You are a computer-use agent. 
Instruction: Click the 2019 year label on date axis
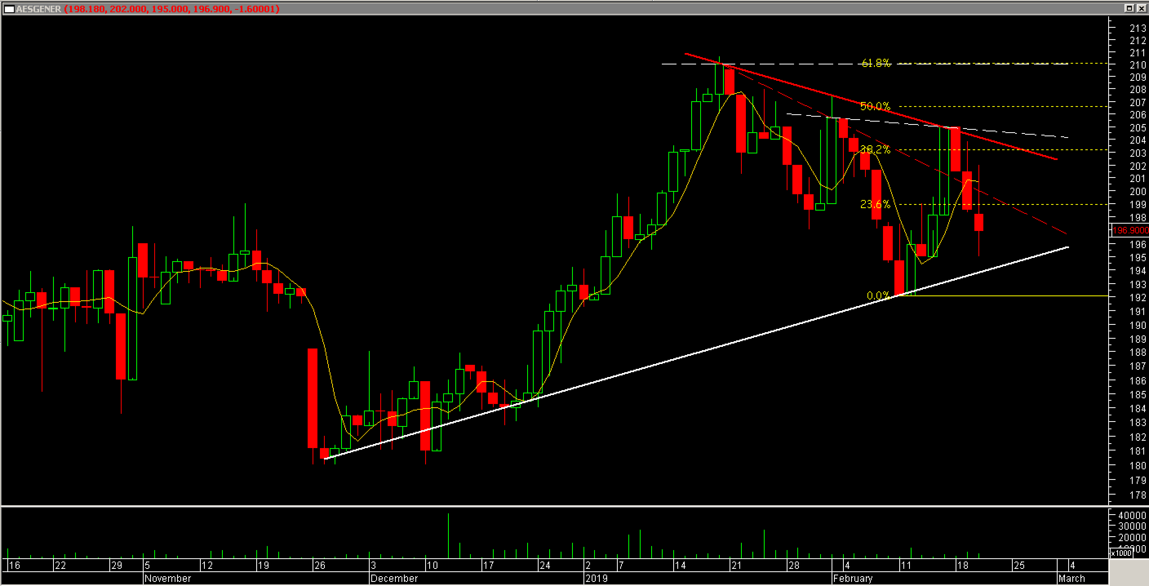click(x=597, y=578)
